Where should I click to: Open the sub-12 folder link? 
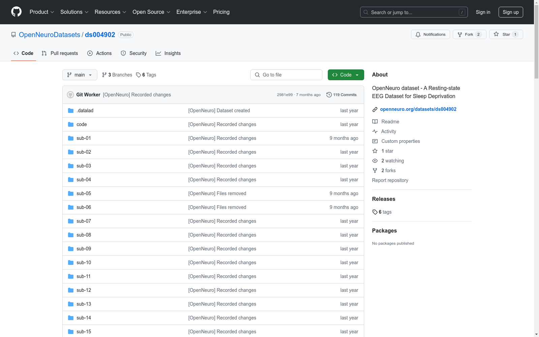84,290
